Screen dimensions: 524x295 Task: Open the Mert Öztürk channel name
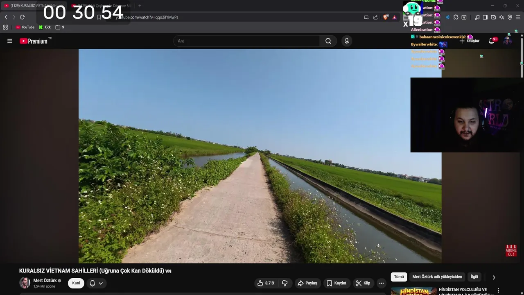45,281
